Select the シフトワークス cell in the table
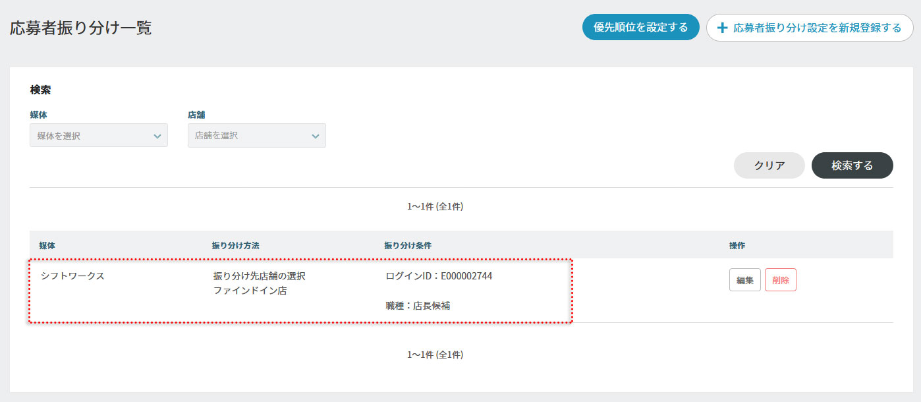Image resolution: width=921 pixels, height=402 pixels. [72, 276]
